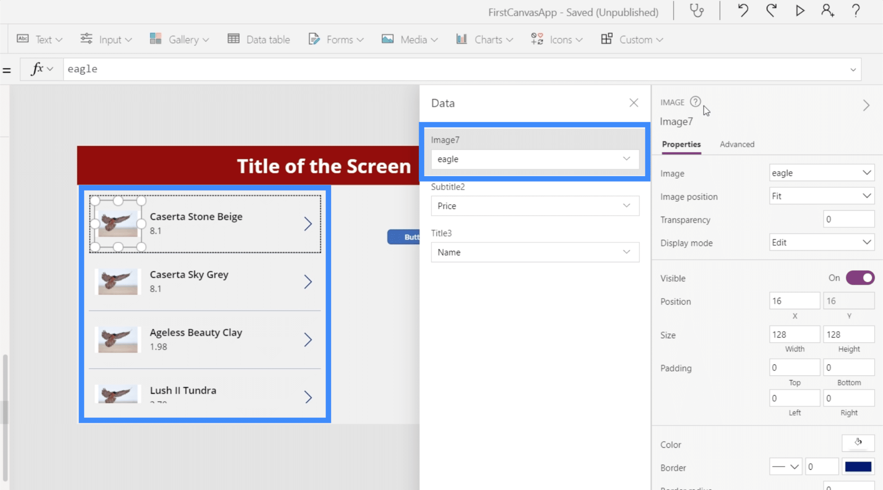Screen dimensions: 883x490
Task: Open the Color fill picker
Action: point(858,443)
